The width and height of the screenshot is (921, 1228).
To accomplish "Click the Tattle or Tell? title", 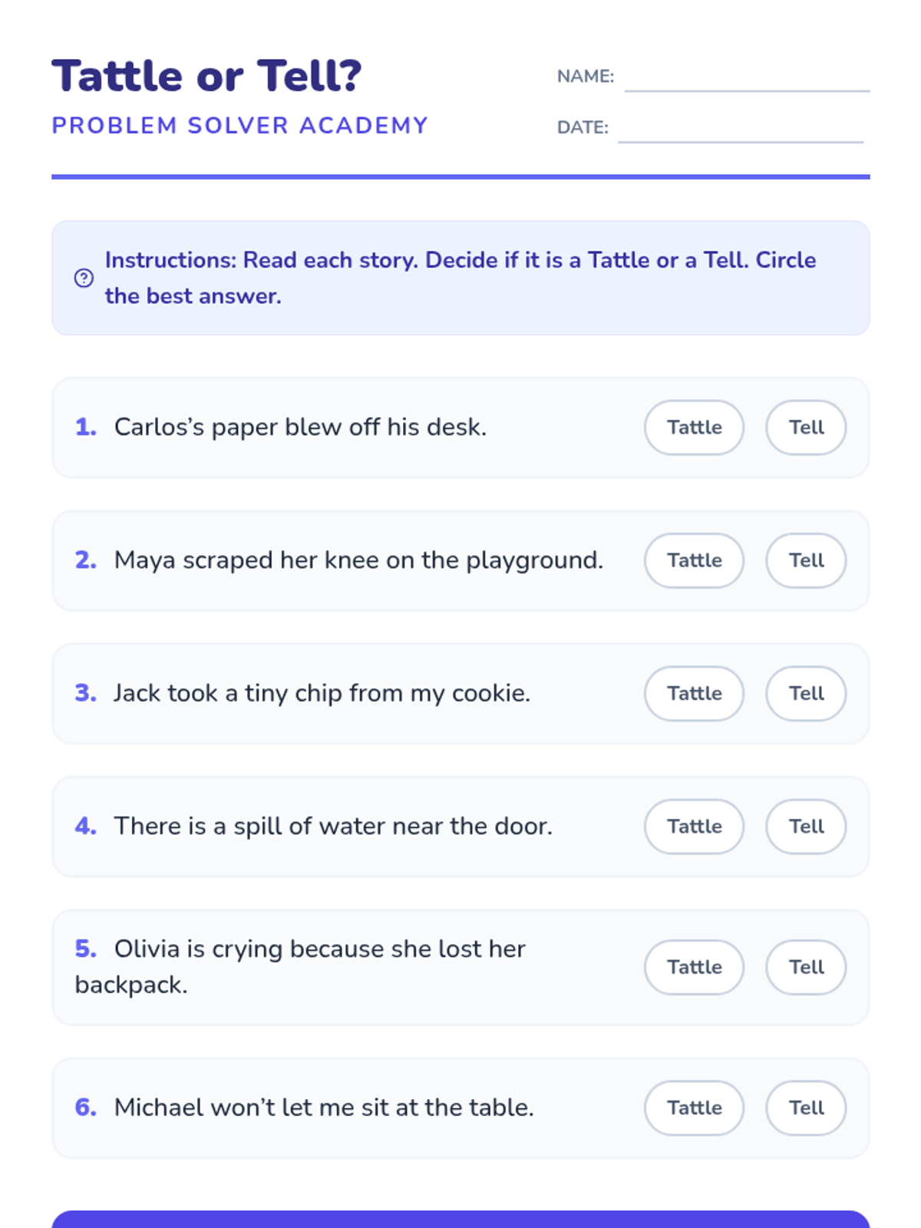I will tap(206, 76).
